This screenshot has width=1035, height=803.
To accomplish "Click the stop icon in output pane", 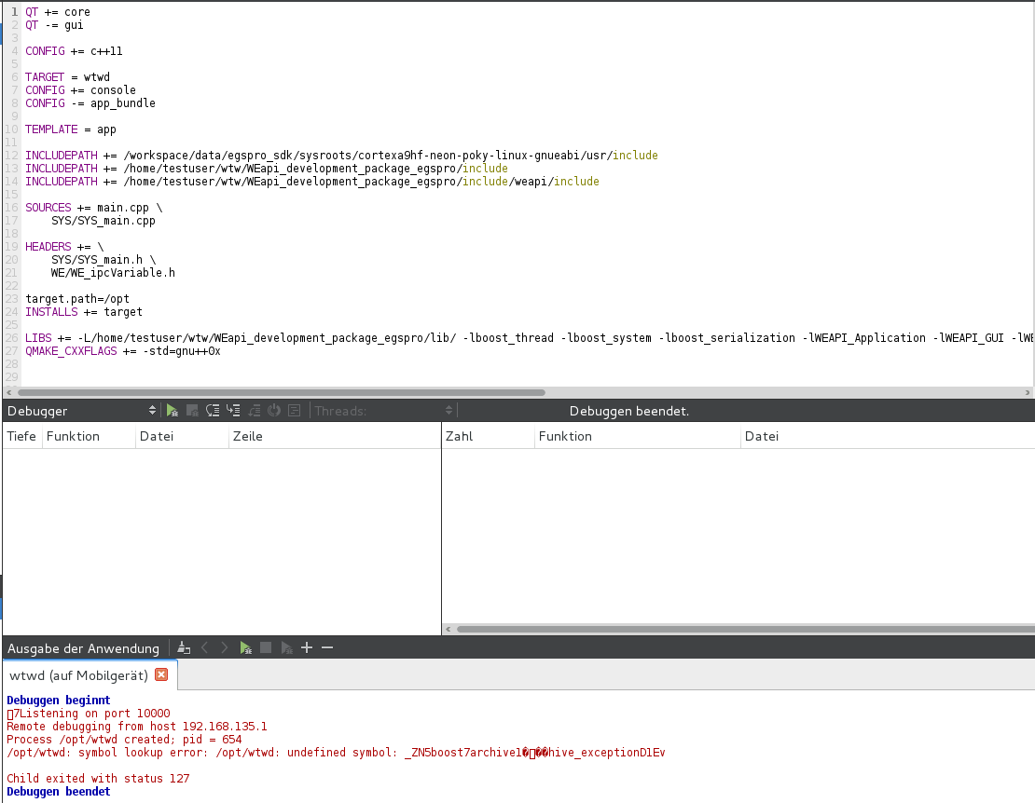I will pyautogui.click(x=266, y=648).
